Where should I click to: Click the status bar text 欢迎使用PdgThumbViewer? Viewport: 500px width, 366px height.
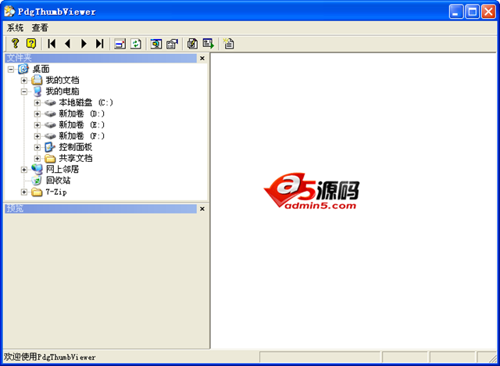pyautogui.click(x=49, y=357)
